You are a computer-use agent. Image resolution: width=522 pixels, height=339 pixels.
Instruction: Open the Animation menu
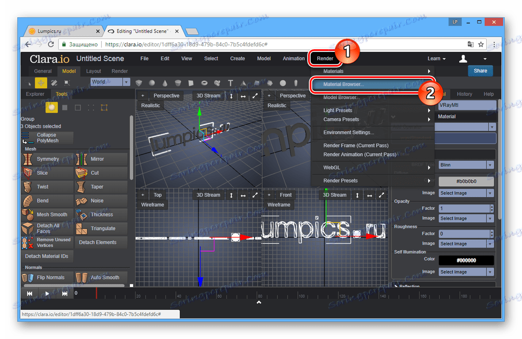[293, 58]
